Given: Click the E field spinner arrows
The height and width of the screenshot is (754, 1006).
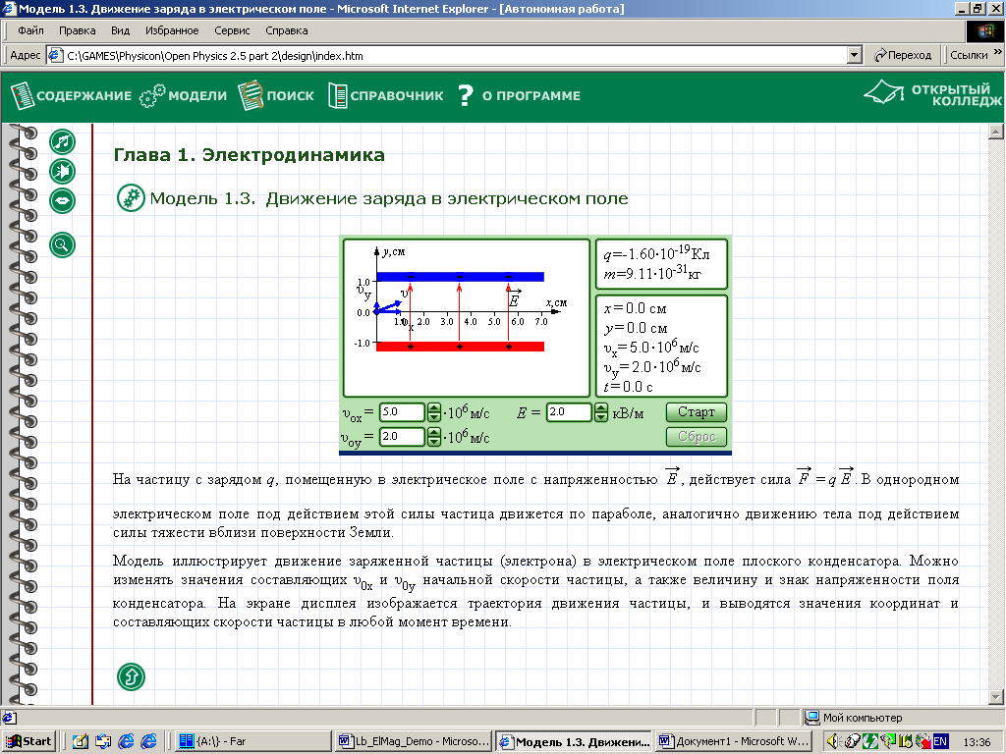Looking at the screenshot, I should coord(600,412).
